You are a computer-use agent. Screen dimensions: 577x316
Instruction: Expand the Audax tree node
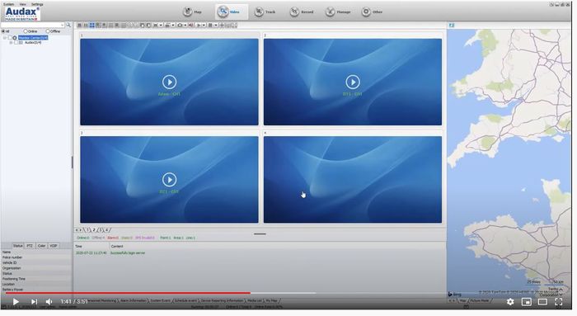point(11,42)
